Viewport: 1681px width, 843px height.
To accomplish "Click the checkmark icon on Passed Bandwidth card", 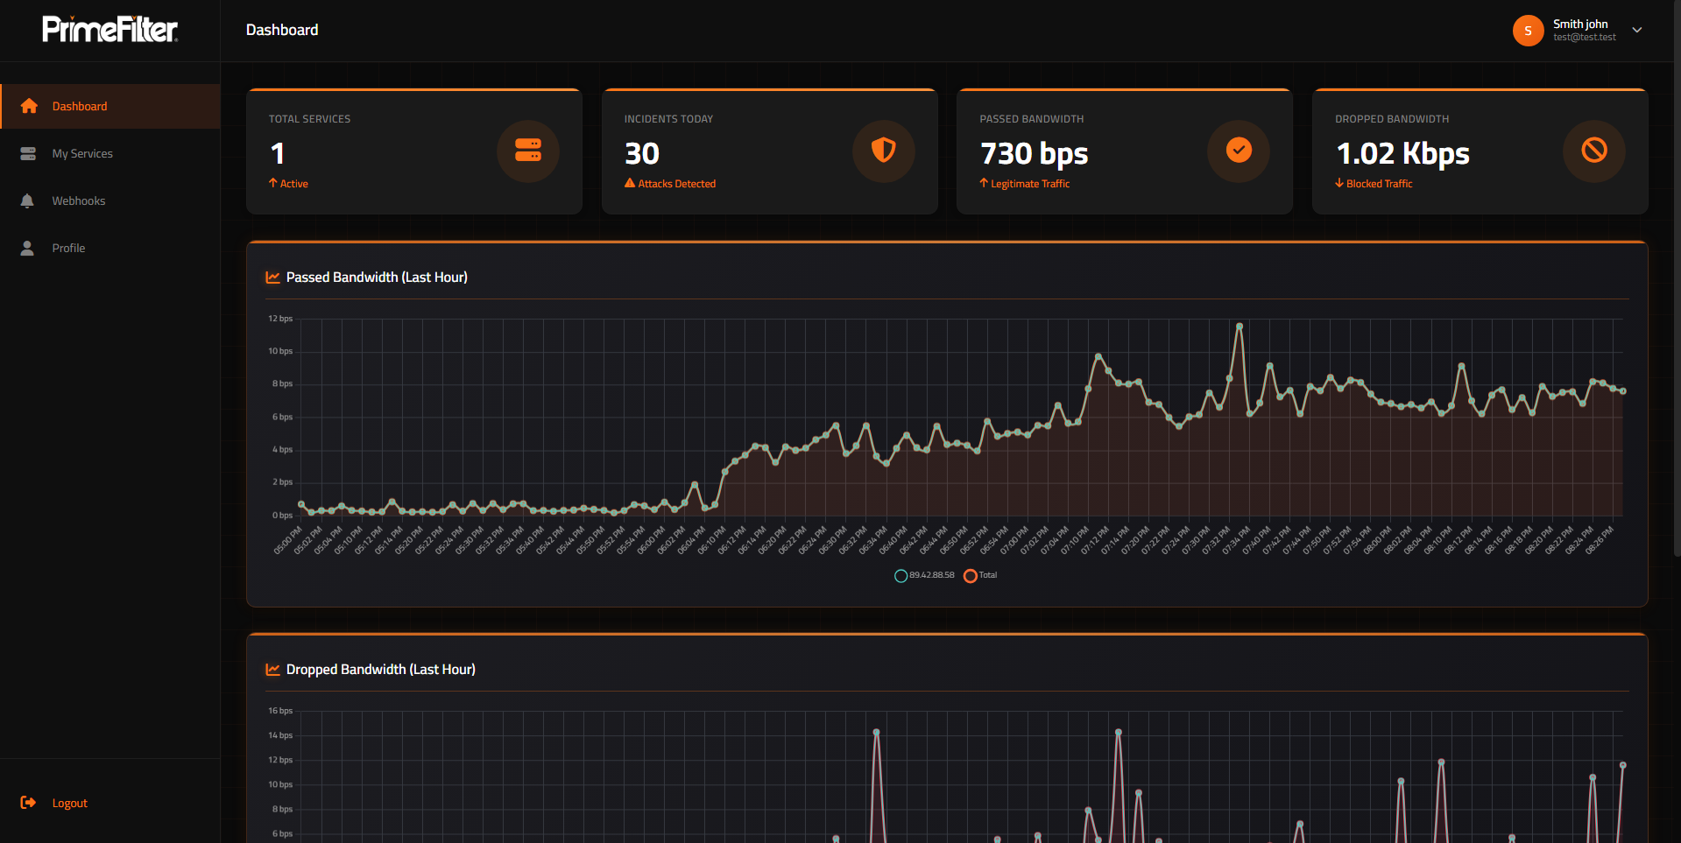I will coord(1238,151).
